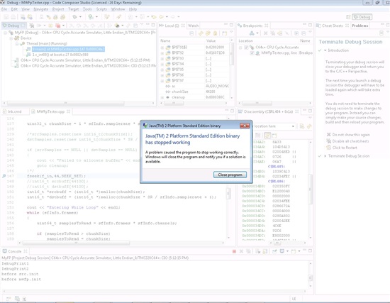
Task: Click Remove All Breakpoints double-X icon
Action: pyautogui.click(x=272, y=33)
